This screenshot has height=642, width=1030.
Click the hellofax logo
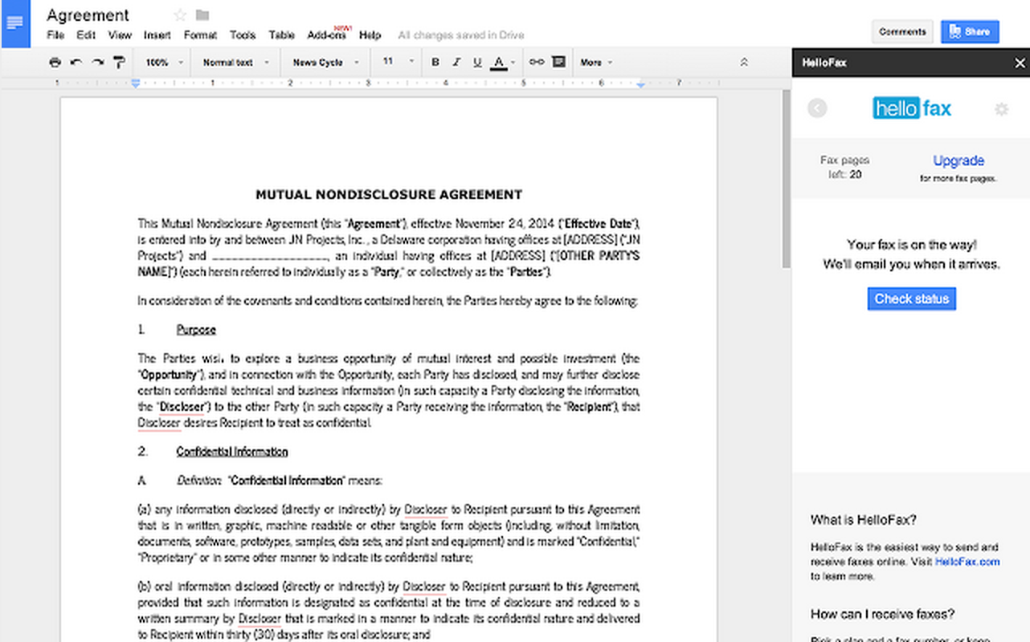point(912,108)
